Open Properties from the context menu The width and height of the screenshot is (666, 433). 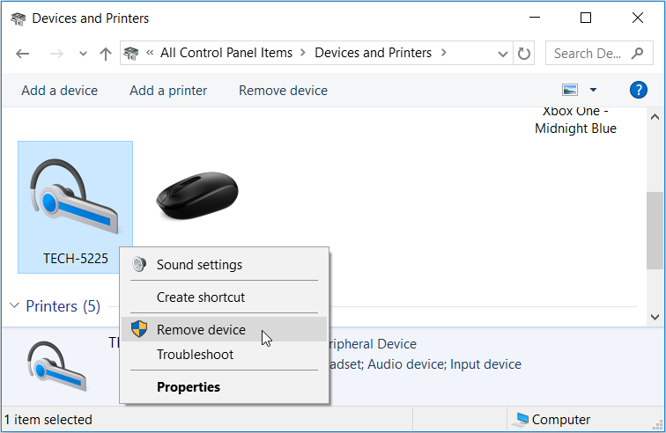(x=189, y=386)
